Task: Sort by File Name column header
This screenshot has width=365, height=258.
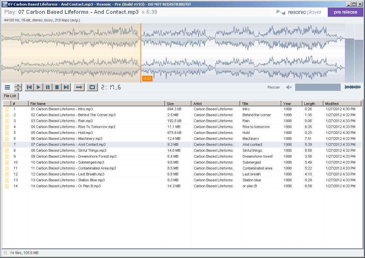Action: pos(97,104)
